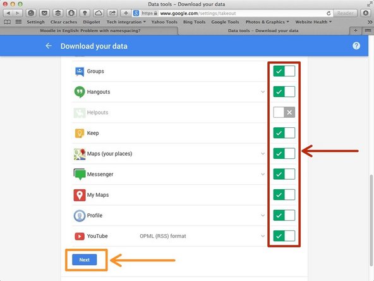374x281 pixels.
Task: Add a bookmark with the plus button
Action: pyautogui.click(x=126, y=13)
